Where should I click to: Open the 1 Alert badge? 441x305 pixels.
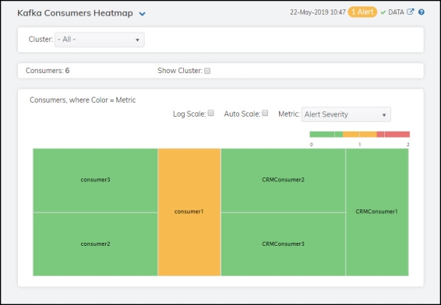point(362,12)
